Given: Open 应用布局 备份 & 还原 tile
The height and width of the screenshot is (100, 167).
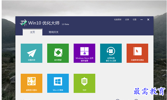Looking at the screenshot, I should pyautogui.click(x=111, y=53).
